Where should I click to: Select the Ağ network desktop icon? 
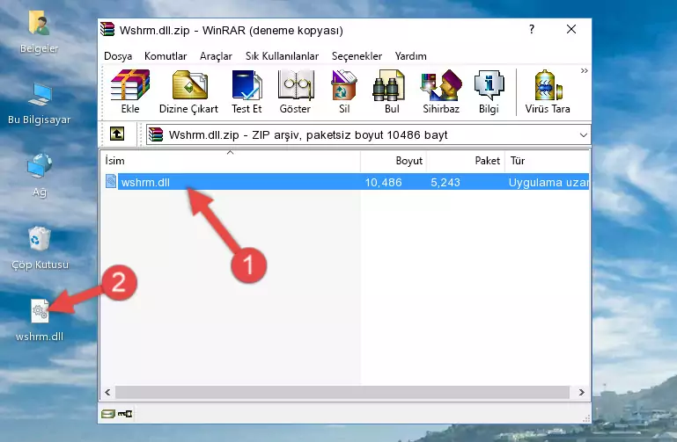pos(40,176)
